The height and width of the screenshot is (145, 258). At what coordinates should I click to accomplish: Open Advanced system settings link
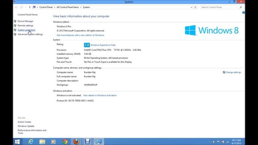[30, 34]
